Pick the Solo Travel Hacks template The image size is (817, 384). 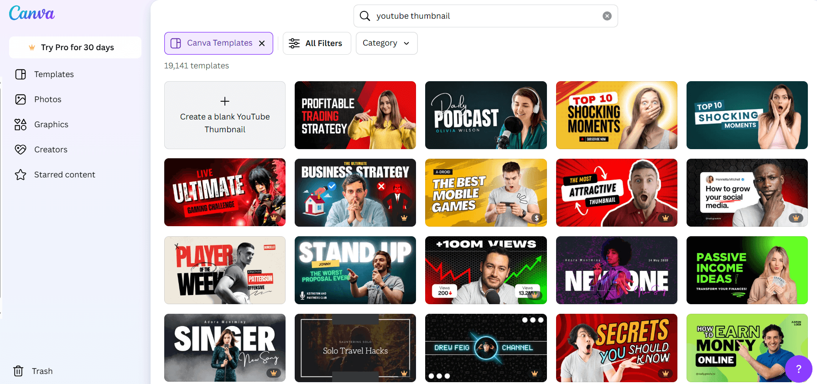[x=355, y=348]
